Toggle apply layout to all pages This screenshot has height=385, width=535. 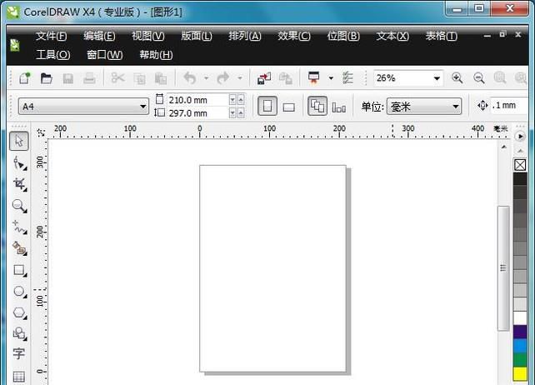(317, 107)
